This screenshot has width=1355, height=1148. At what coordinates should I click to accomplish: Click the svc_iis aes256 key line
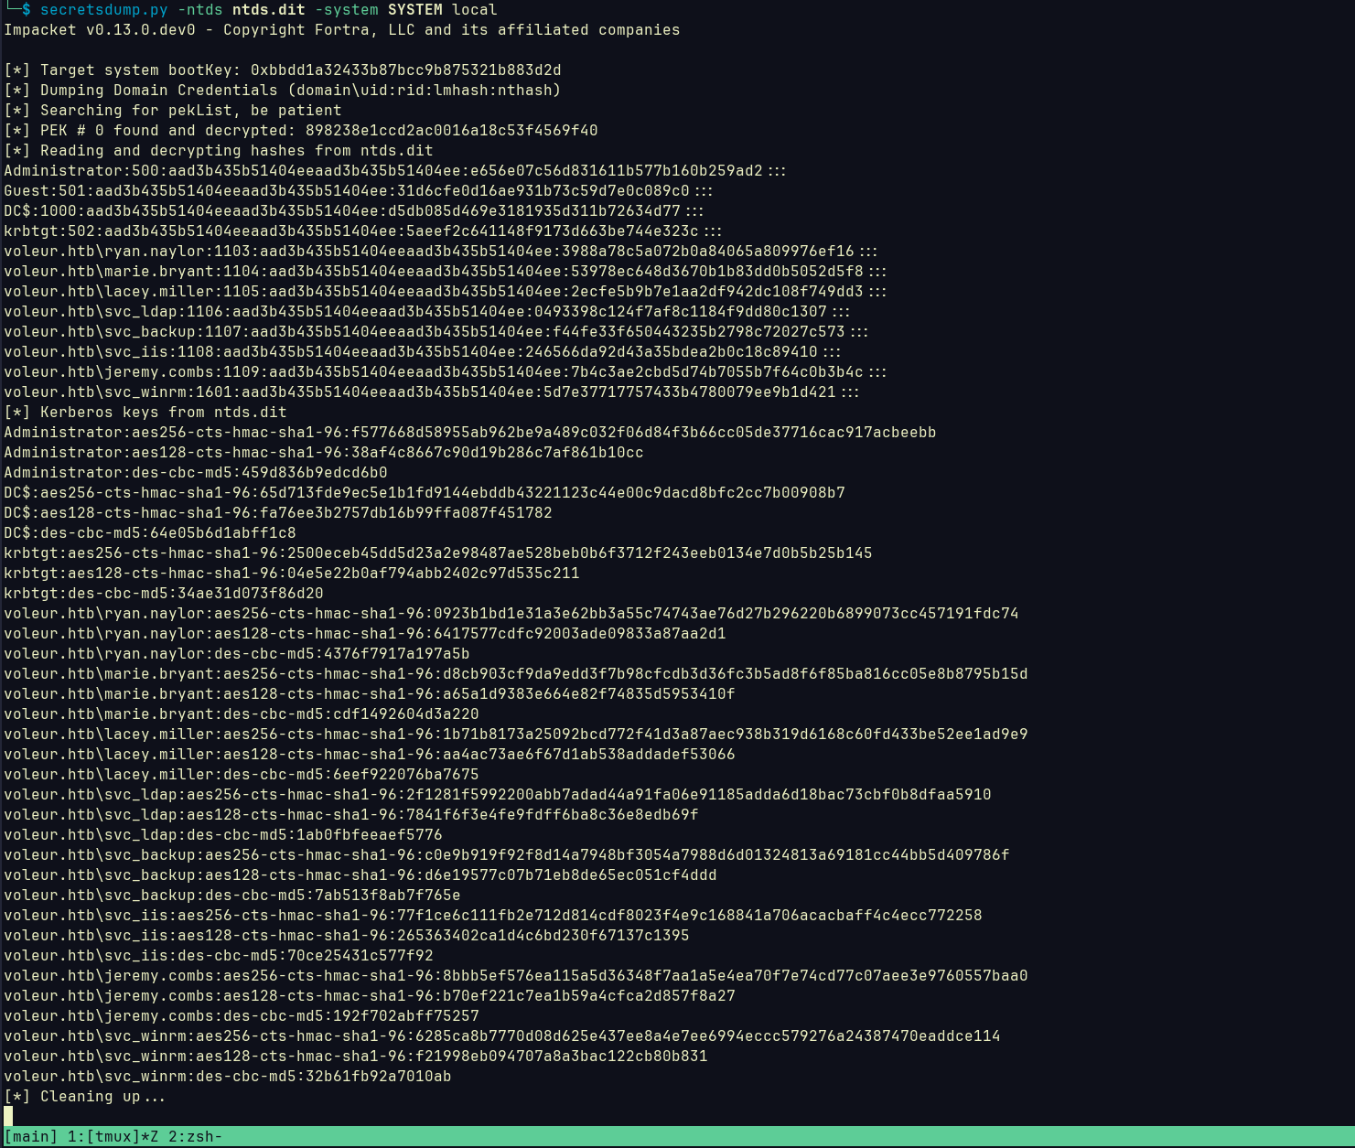click(493, 916)
